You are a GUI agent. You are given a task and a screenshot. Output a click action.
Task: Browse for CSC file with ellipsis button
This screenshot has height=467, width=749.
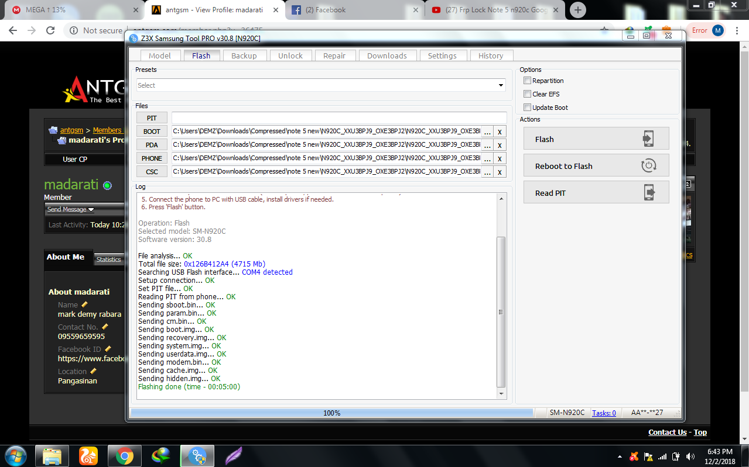pos(487,172)
